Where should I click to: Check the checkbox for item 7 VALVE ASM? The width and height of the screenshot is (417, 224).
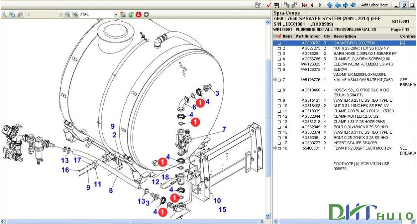click(x=279, y=80)
